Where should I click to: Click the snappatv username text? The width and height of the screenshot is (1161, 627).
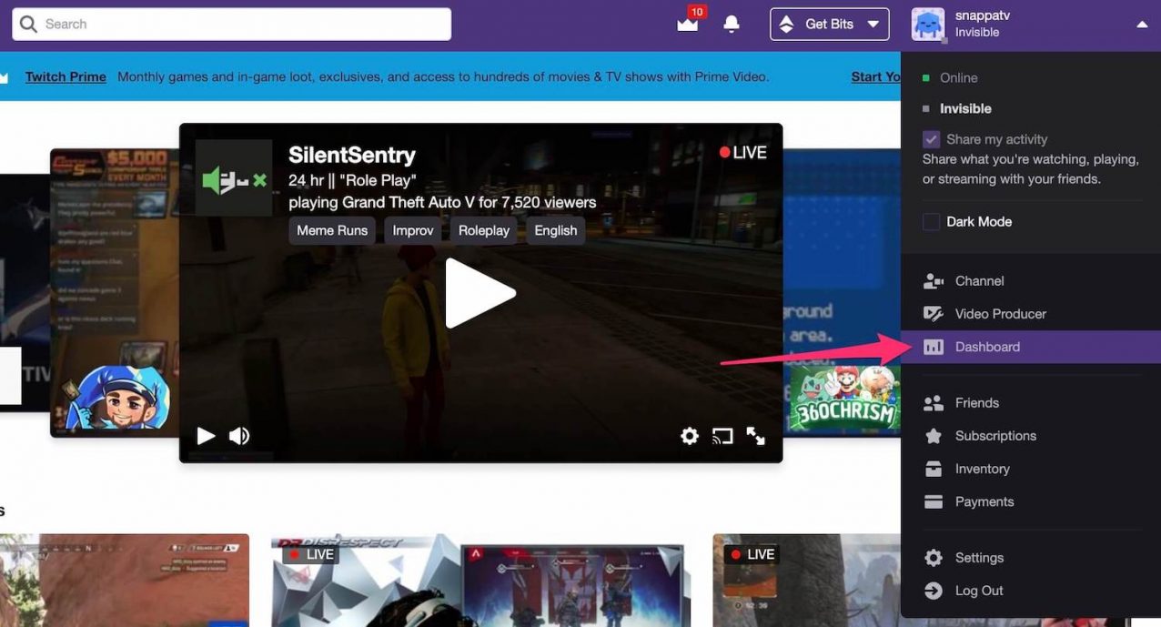coord(983,15)
